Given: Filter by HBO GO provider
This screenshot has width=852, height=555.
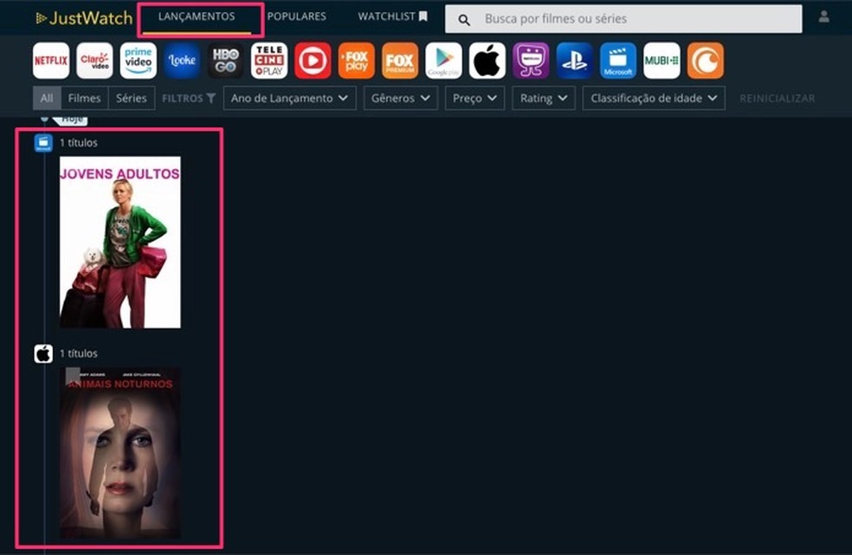Looking at the screenshot, I should tap(225, 61).
